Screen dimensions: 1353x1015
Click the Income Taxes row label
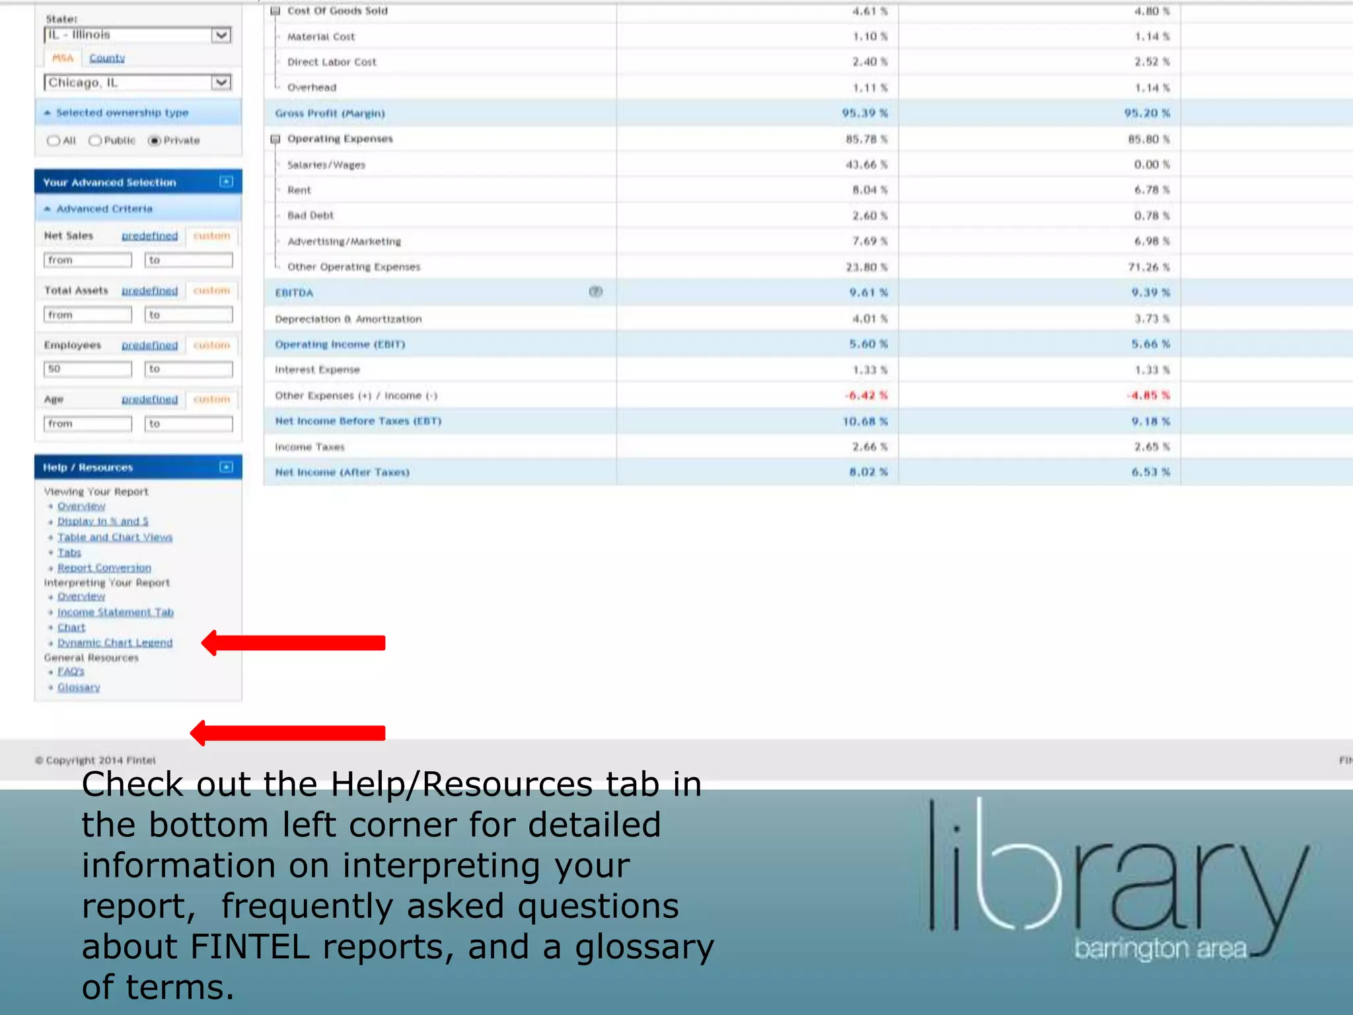[310, 447]
